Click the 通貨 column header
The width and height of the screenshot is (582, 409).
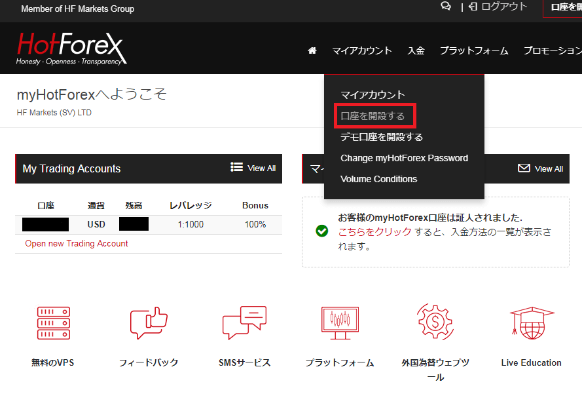(96, 205)
